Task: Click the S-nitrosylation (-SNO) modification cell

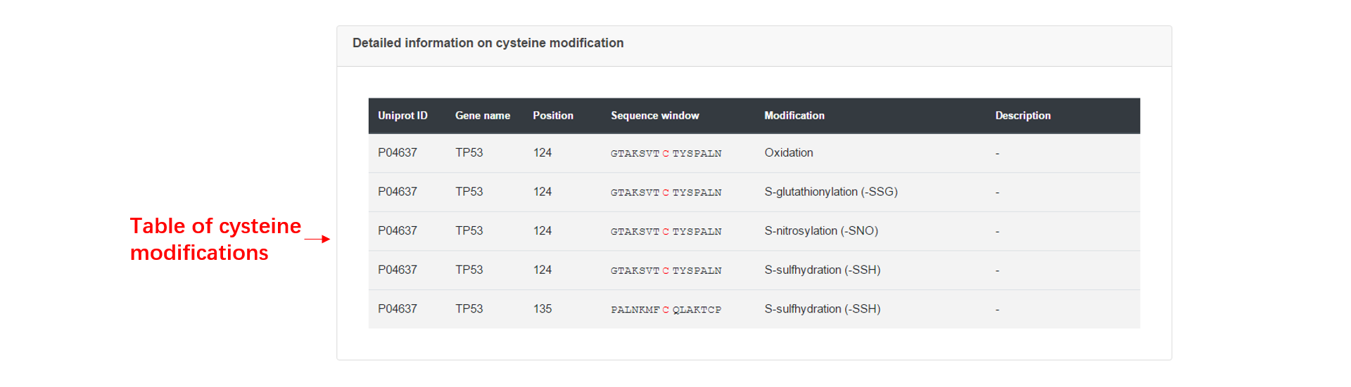Action: 821,231
